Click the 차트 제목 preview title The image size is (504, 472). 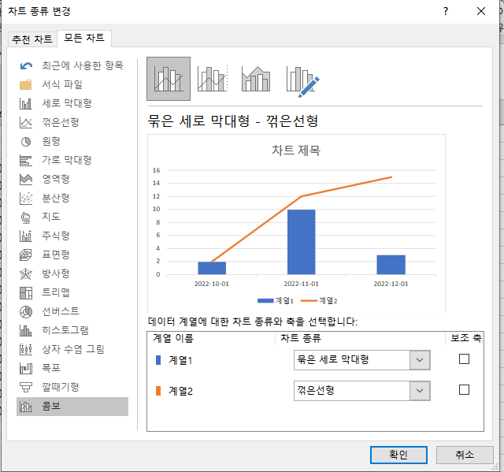tap(296, 151)
